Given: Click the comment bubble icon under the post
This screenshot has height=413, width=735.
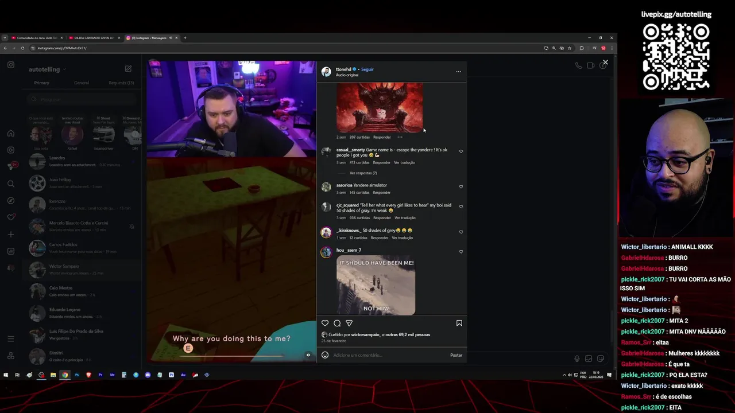Looking at the screenshot, I should (x=337, y=324).
